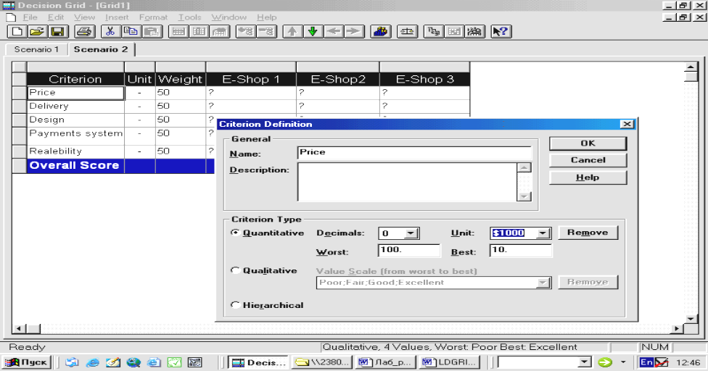The height and width of the screenshot is (371, 708).
Task: Click the column-split table toolbar icon
Action: click(199, 32)
